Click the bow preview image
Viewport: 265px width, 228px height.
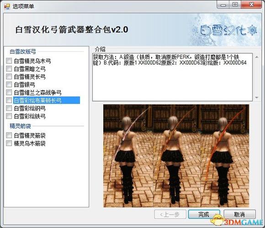click(x=176, y=156)
